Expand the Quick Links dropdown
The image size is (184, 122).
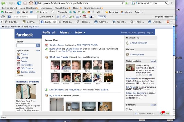click(53, 17)
